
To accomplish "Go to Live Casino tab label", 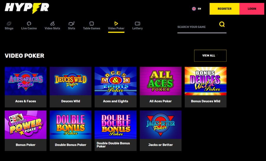I will 29,28.
